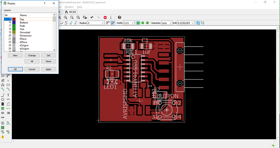Screen dimensions: 280x148
Task: Click the layer list scroll-up arrow
Action: click(x=54, y=15)
